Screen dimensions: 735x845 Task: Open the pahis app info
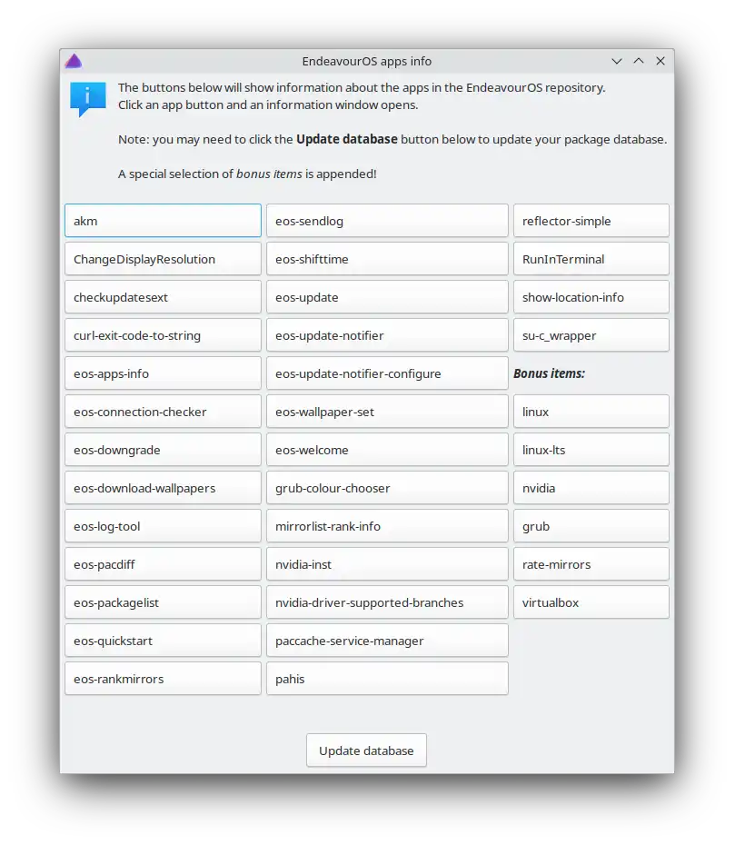pos(386,679)
